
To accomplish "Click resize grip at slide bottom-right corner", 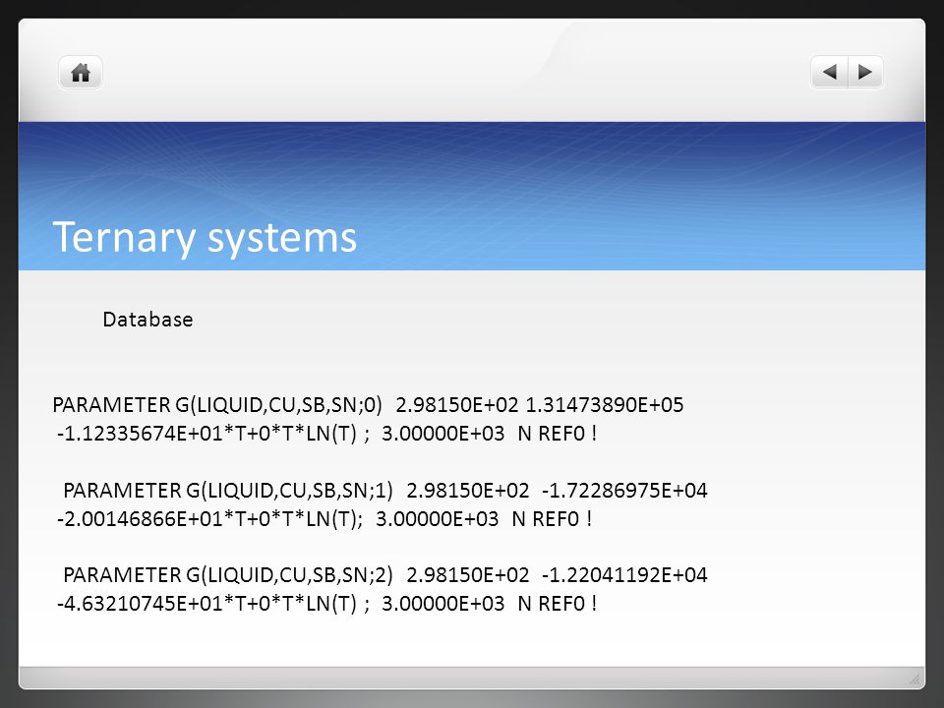I will [x=914, y=679].
